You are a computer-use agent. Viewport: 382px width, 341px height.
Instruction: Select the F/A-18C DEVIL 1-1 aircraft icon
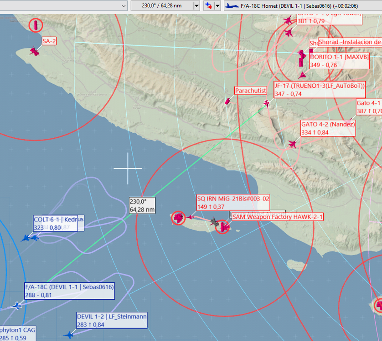click(17, 306)
